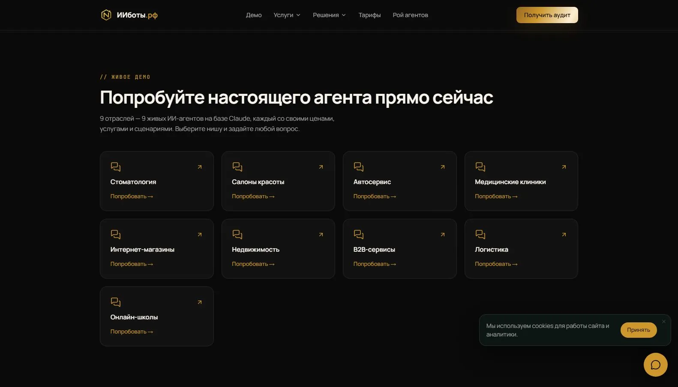Open the floating chat bubble widget
The width and height of the screenshot is (678, 387).
655,365
